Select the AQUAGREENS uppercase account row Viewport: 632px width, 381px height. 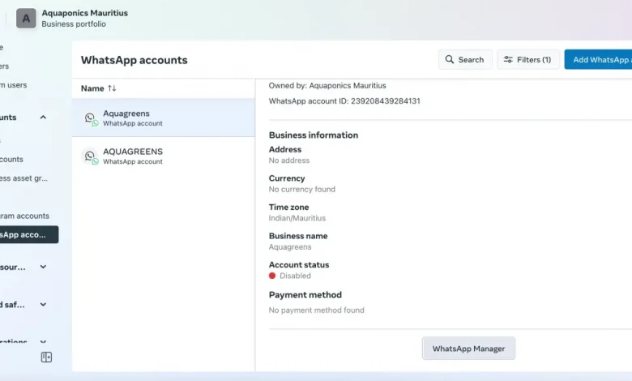tap(163, 156)
